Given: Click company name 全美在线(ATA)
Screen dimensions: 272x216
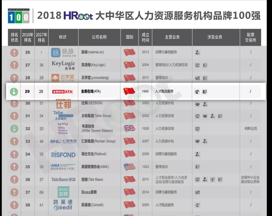Looking at the screenshot, I should pos(91,91).
